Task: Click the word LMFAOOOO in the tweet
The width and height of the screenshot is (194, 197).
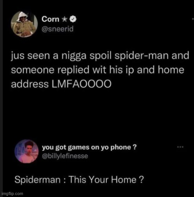Action: click(x=81, y=84)
